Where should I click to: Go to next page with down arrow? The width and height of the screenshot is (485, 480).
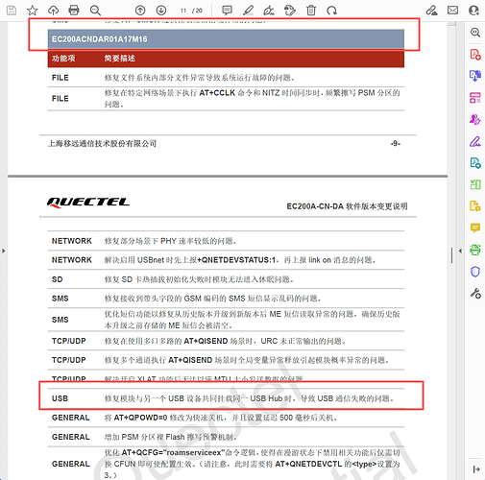tap(161, 11)
